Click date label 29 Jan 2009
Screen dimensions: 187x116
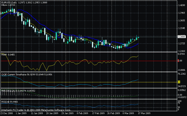pos(68,113)
